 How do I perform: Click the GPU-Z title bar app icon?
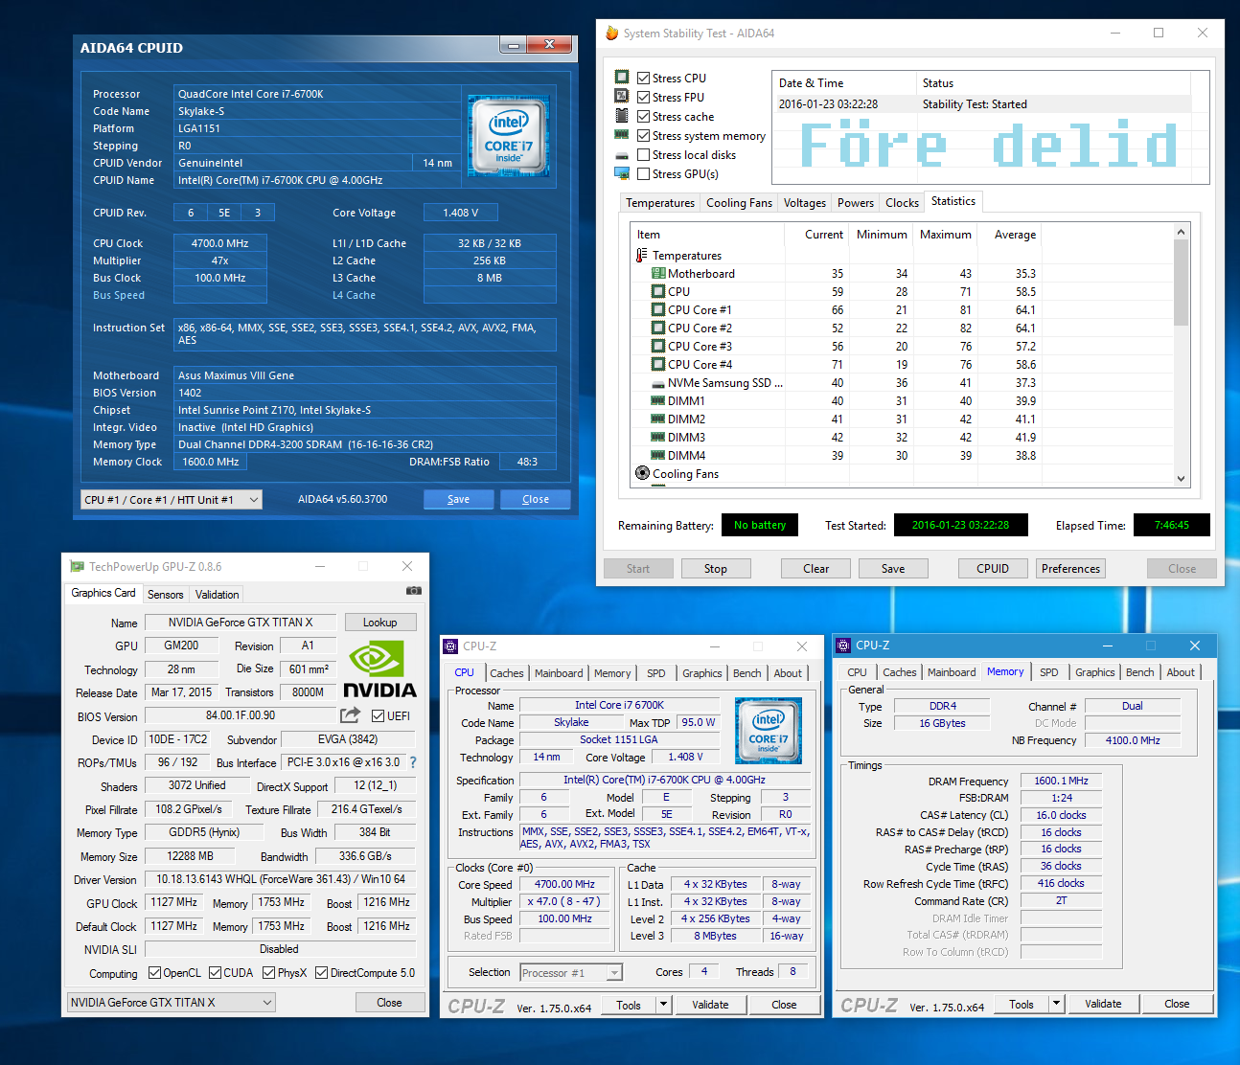click(78, 566)
